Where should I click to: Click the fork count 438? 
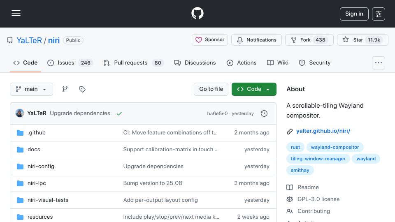[x=321, y=40]
